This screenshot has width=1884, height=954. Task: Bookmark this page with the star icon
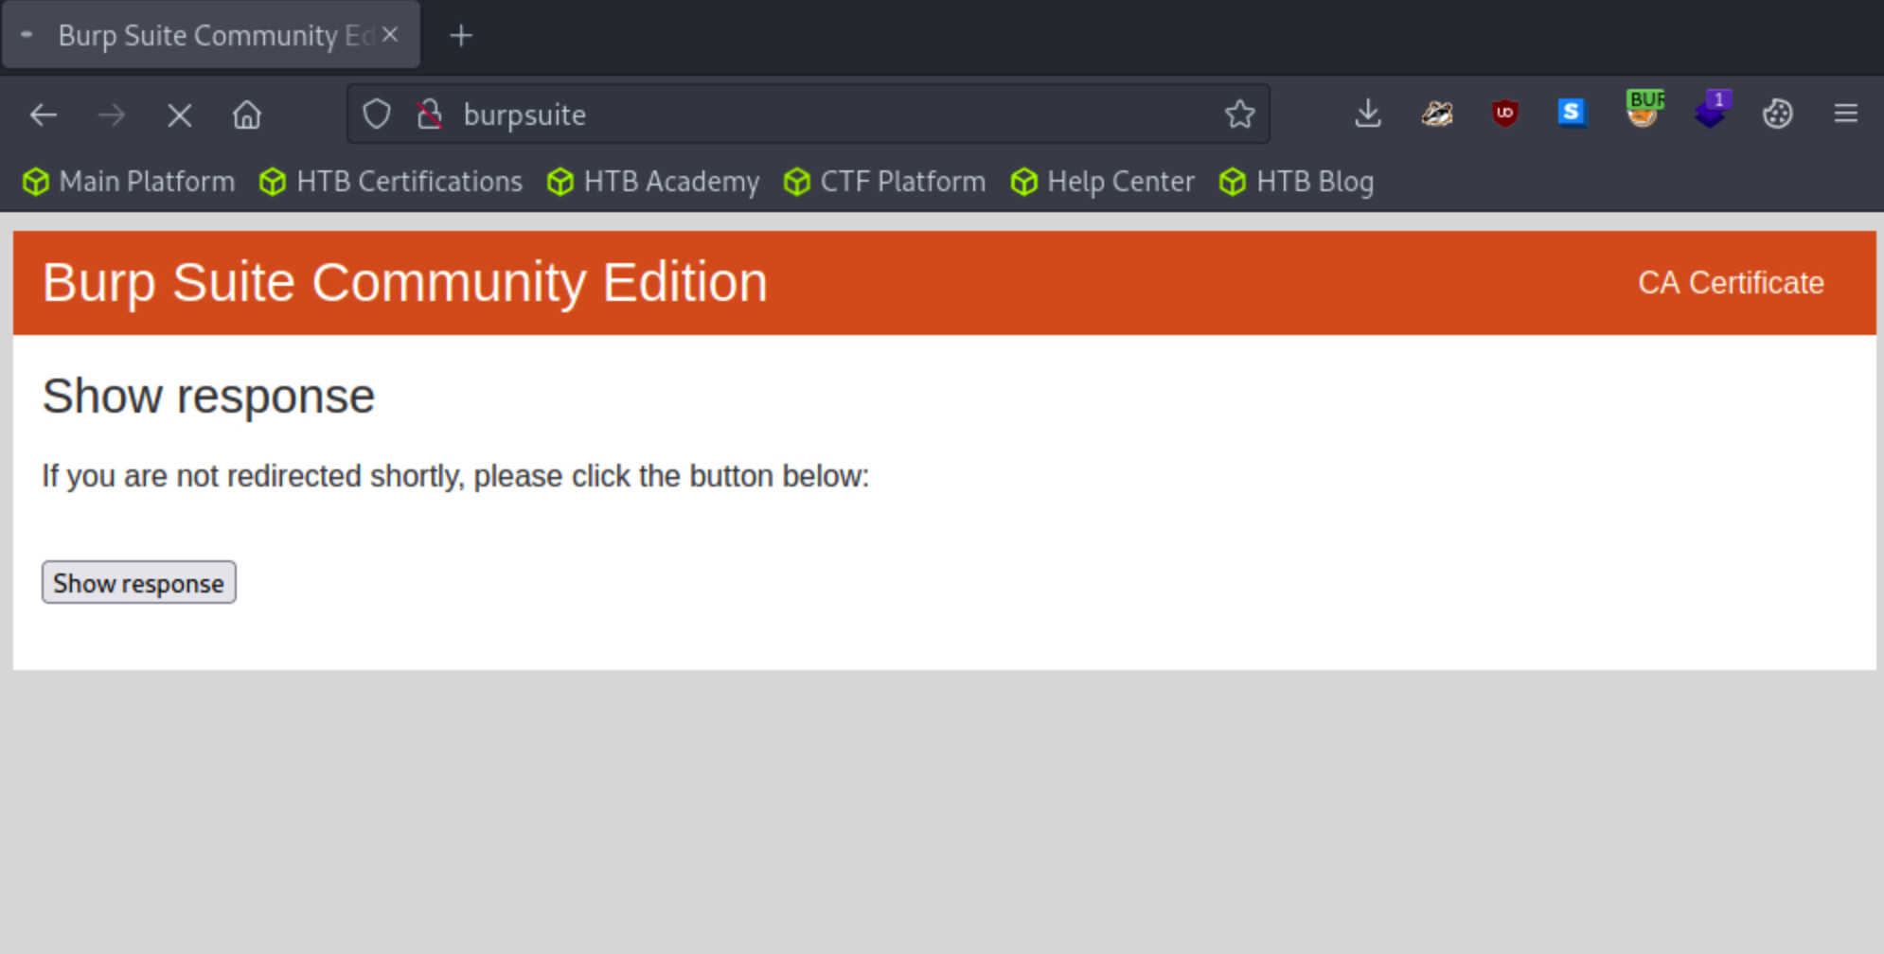pyautogui.click(x=1239, y=115)
